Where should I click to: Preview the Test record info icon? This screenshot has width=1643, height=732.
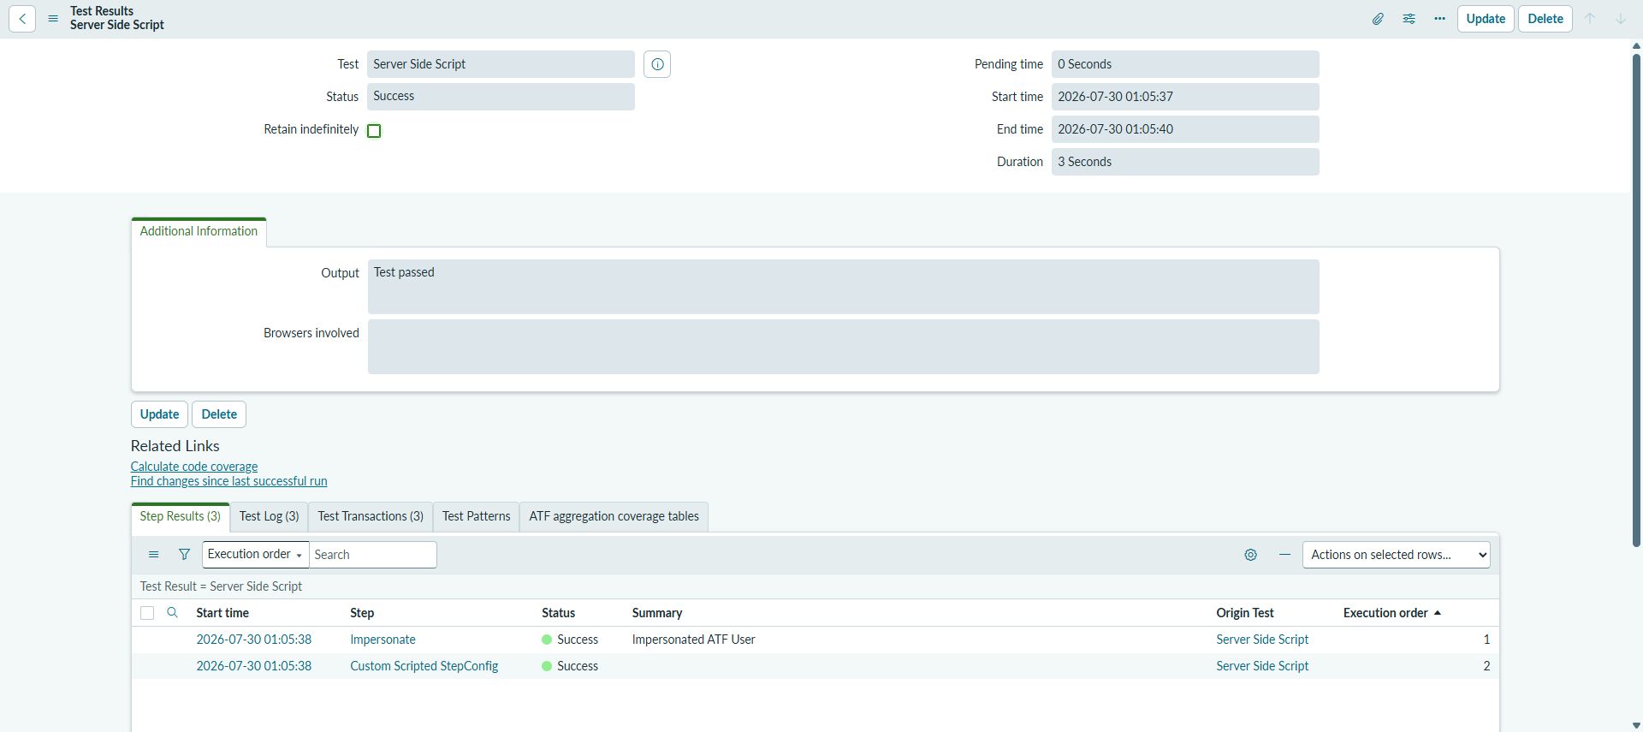point(657,64)
